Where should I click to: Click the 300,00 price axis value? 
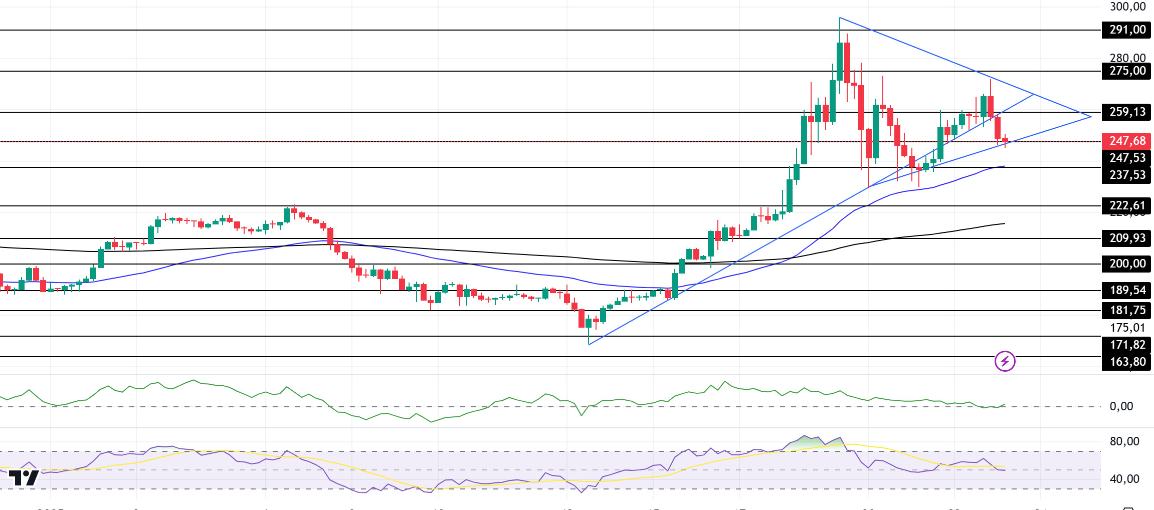[x=1128, y=7]
